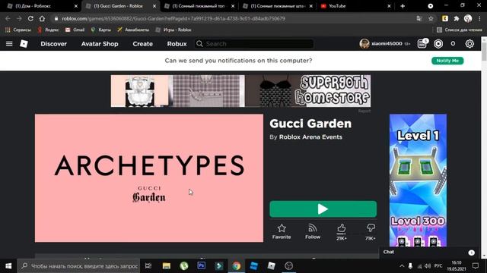The image size is (487, 273).
Task: Open the Windows Start menu
Action: coord(8,266)
